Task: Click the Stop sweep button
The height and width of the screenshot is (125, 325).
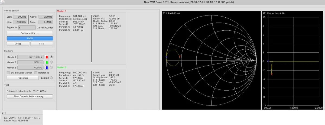Action: [x=41, y=44]
